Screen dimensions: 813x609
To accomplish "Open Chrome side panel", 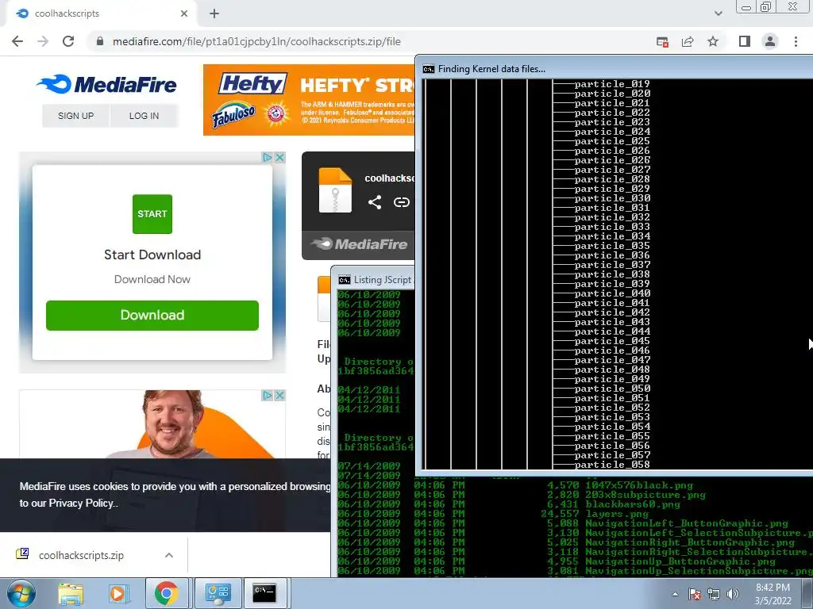I will 745,41.
